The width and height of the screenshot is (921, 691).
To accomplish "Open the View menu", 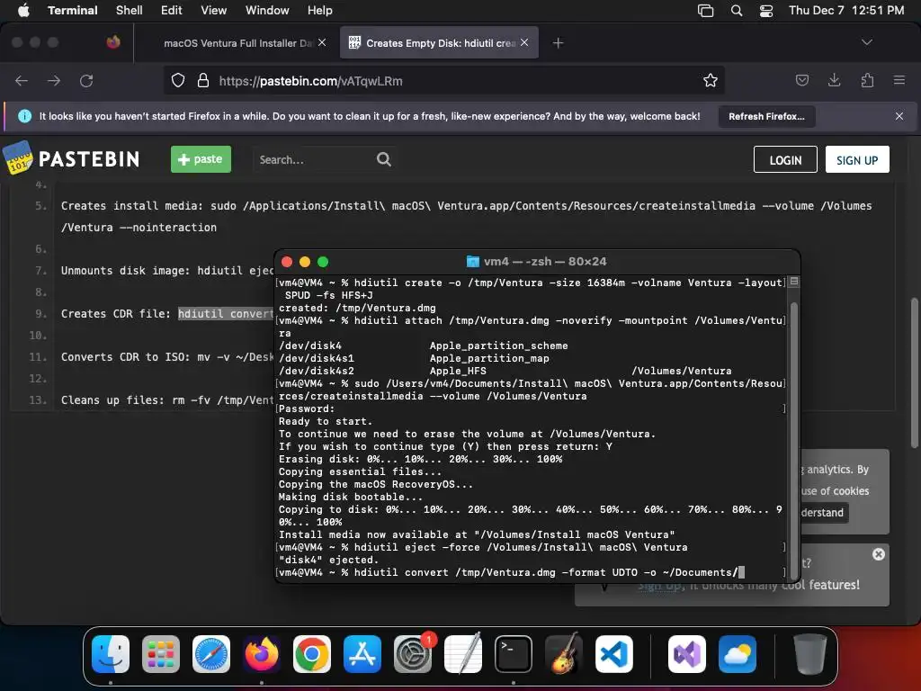I will point(213,11).
